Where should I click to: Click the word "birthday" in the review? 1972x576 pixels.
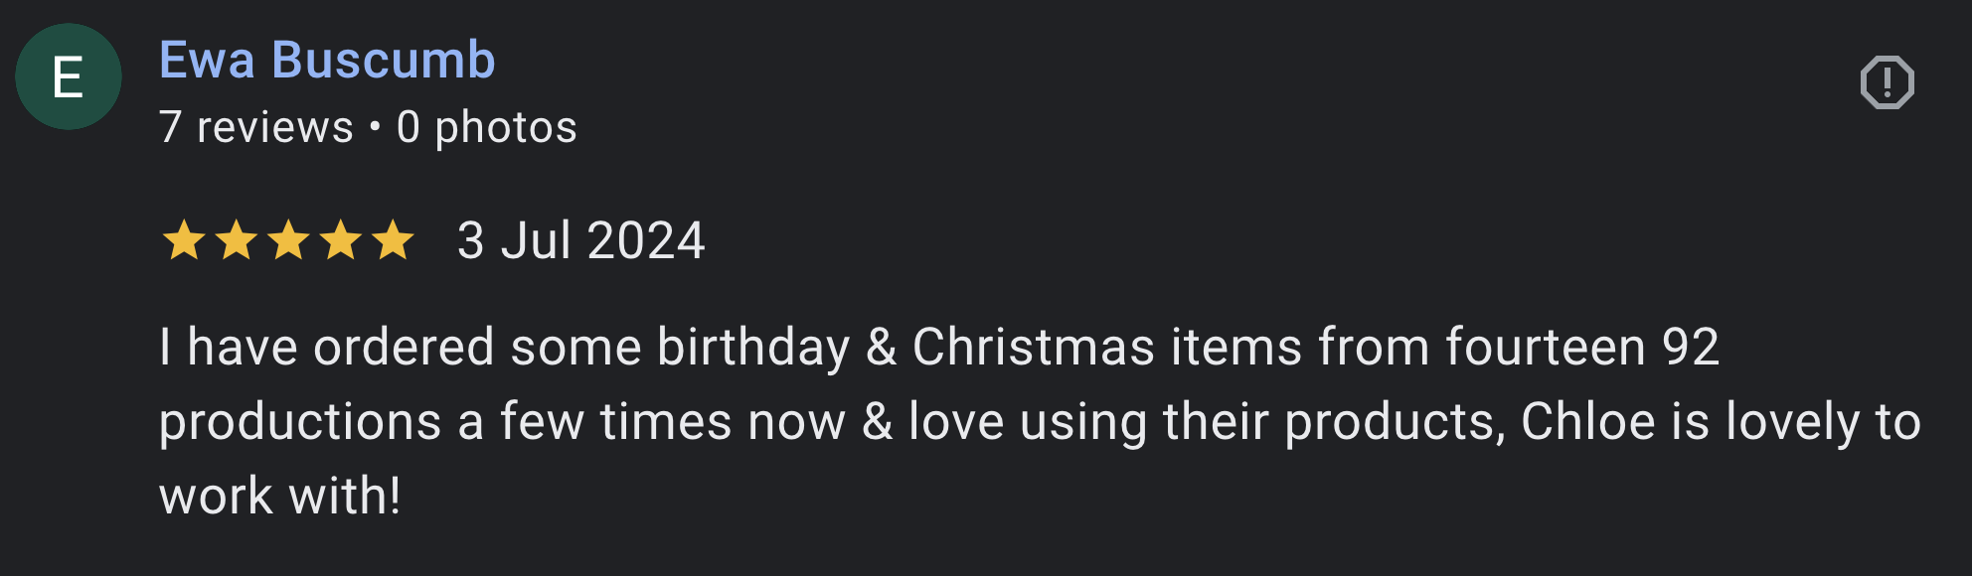click(753, 348)
